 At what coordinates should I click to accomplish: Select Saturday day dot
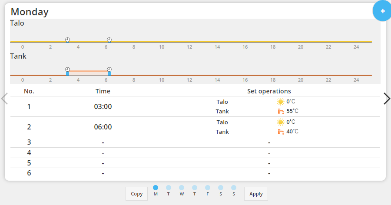click(221, 188)
